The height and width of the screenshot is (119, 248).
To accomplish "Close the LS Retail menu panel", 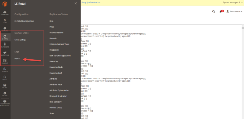I will click(76, 3).
